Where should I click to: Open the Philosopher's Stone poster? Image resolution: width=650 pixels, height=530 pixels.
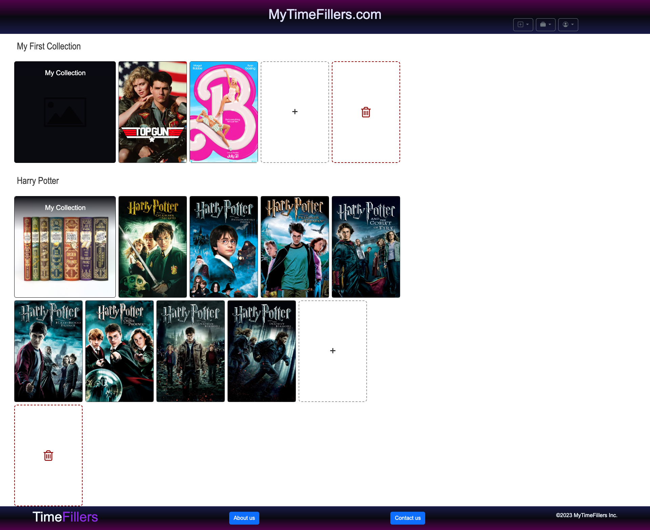[x=224, y=247]
